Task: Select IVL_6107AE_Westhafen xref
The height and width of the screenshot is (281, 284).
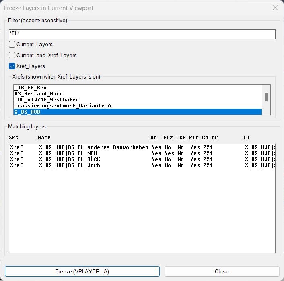Action: [x=46, y=100]
